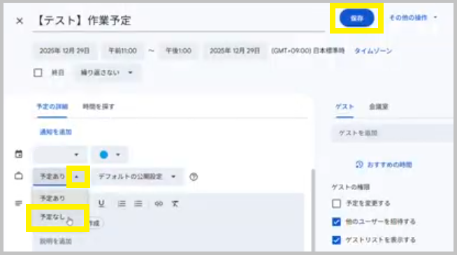Select start time 午前11:00

tap(122, 51)
